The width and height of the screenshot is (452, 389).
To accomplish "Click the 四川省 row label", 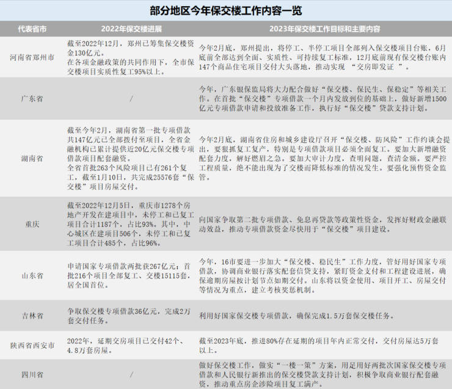I will [32, 375].
